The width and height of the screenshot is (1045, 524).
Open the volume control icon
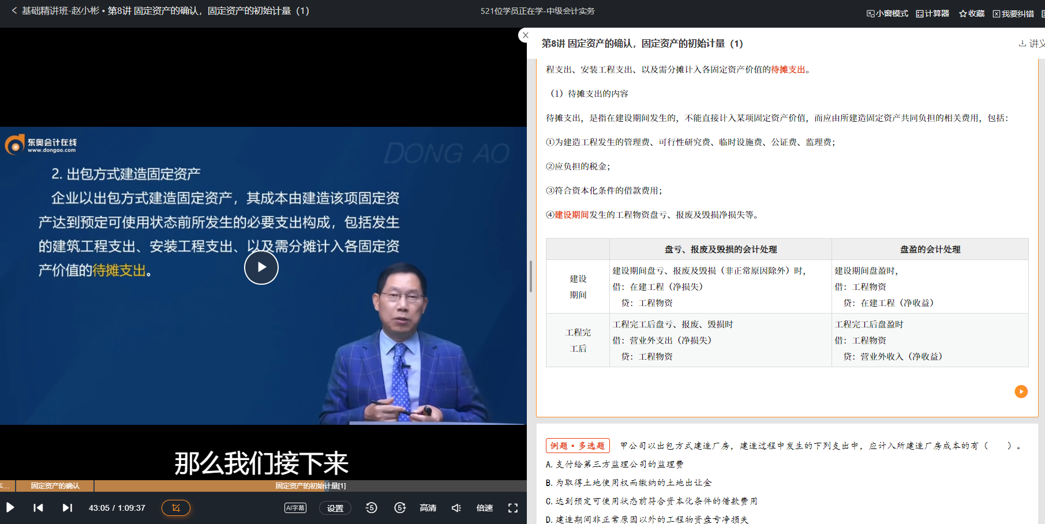pos(456,508)
